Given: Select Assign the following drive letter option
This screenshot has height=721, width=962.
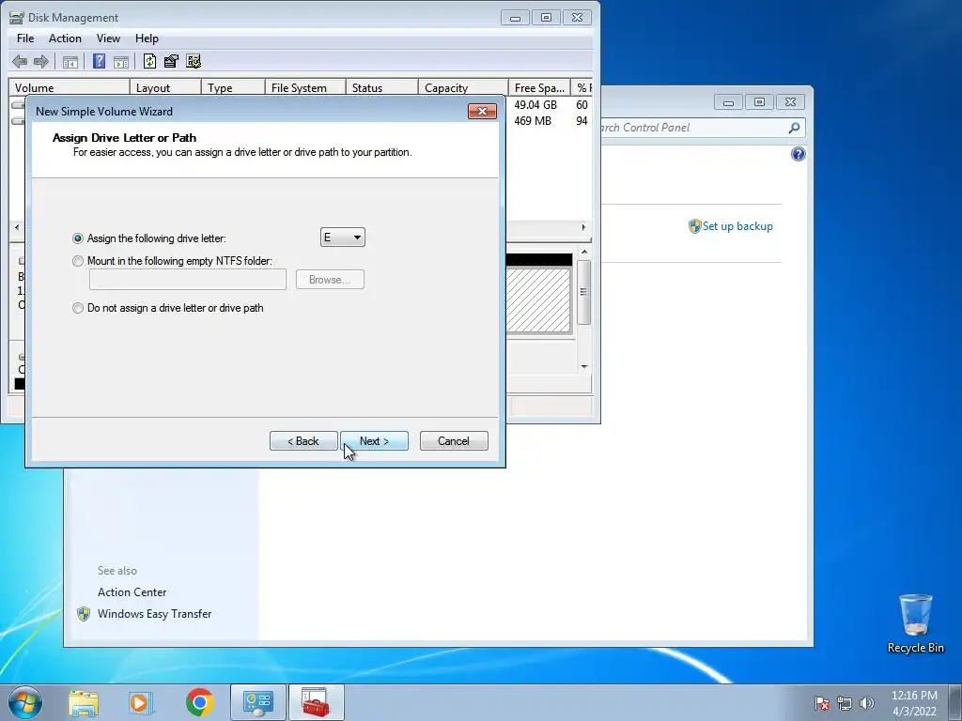Looking at the screenshot, I should pyautogui.click(x=78, y=238).
